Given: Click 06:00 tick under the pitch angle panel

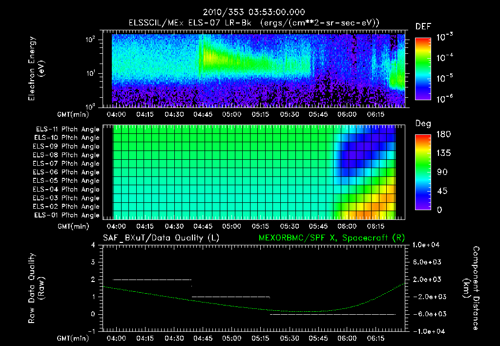Looking at the screenshot, I should [x=347, y=226].
